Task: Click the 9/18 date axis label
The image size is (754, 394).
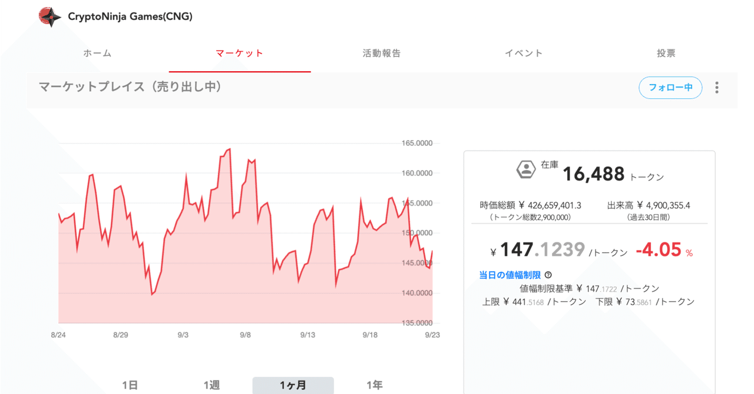Action: tap(370, 335)
